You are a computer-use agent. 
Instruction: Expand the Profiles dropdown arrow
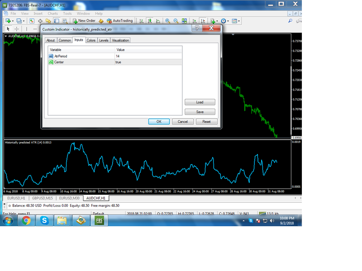tap(24, 21)
